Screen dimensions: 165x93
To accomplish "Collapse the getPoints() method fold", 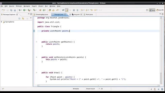I will tap(37, 42).
